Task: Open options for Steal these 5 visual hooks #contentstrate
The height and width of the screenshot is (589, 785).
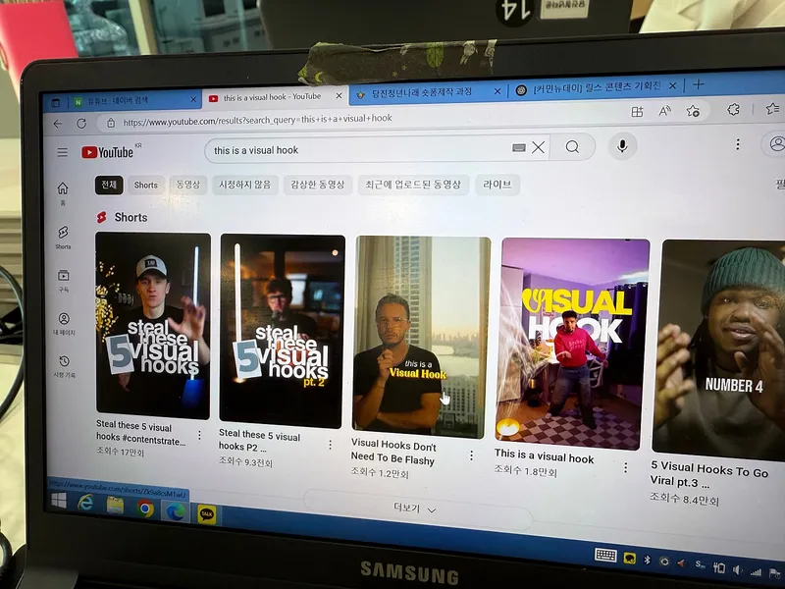Action: (x=199, y=435)
